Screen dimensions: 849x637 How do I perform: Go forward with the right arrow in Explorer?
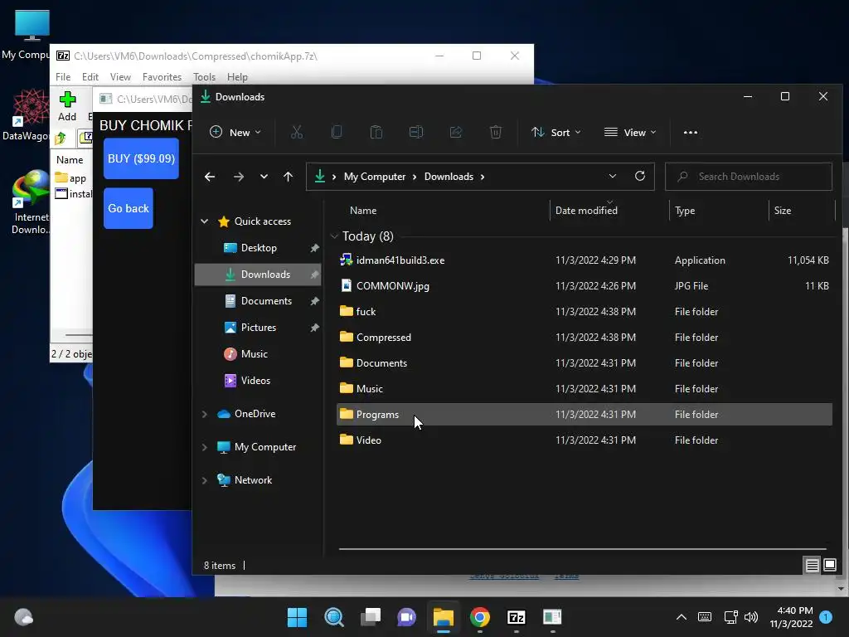coord(239,177)
